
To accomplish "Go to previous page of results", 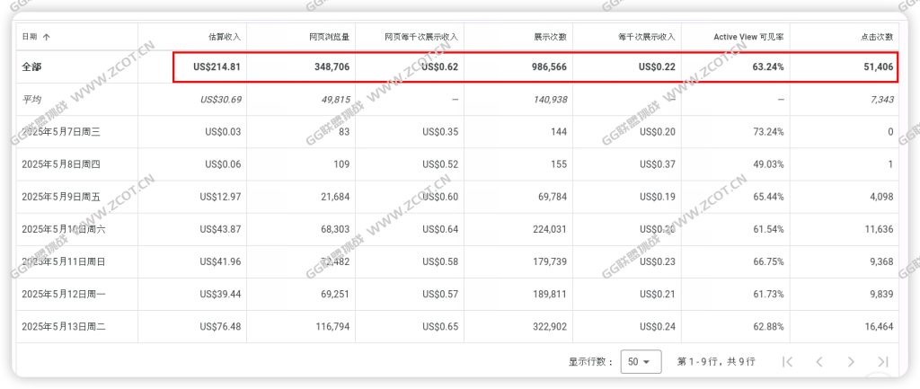I will 819,362.
